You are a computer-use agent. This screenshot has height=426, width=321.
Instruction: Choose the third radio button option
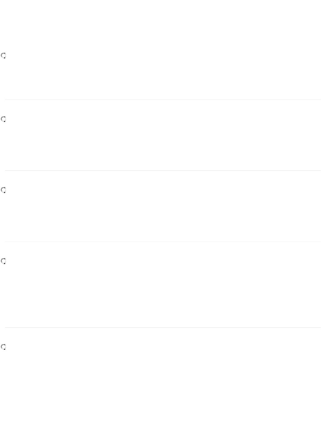click(x=3, y=190)
